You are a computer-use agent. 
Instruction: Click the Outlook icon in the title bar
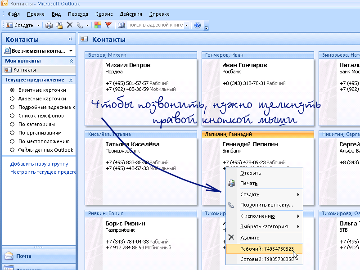(4, 3)
